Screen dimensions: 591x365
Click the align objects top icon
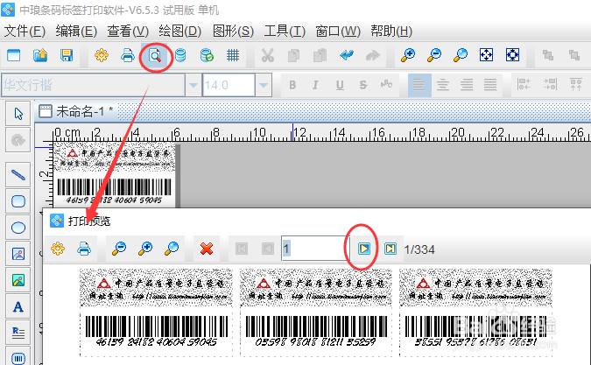tap(576, 84)
